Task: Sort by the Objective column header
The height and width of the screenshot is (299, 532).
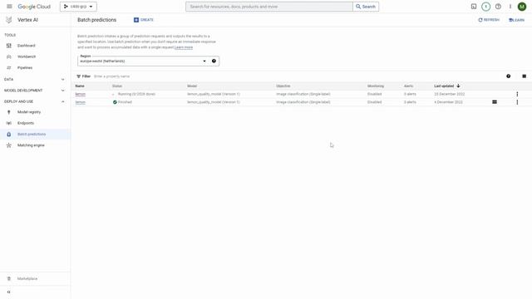Action: (283, 86)
